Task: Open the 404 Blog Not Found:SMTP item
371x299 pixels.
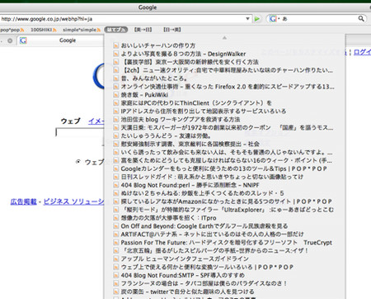Action: [224, 275]
